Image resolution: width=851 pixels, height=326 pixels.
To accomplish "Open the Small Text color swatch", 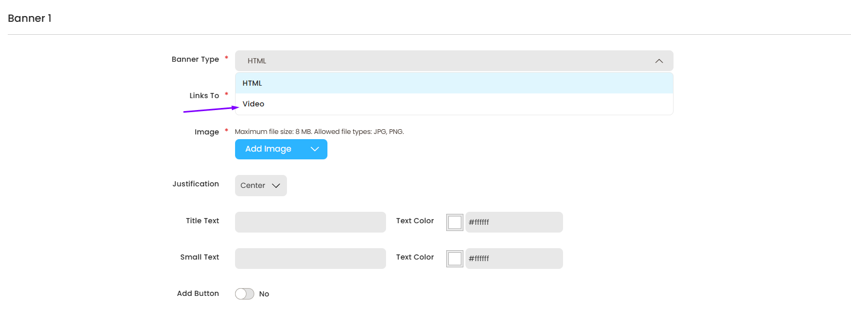I will point(455,259).
